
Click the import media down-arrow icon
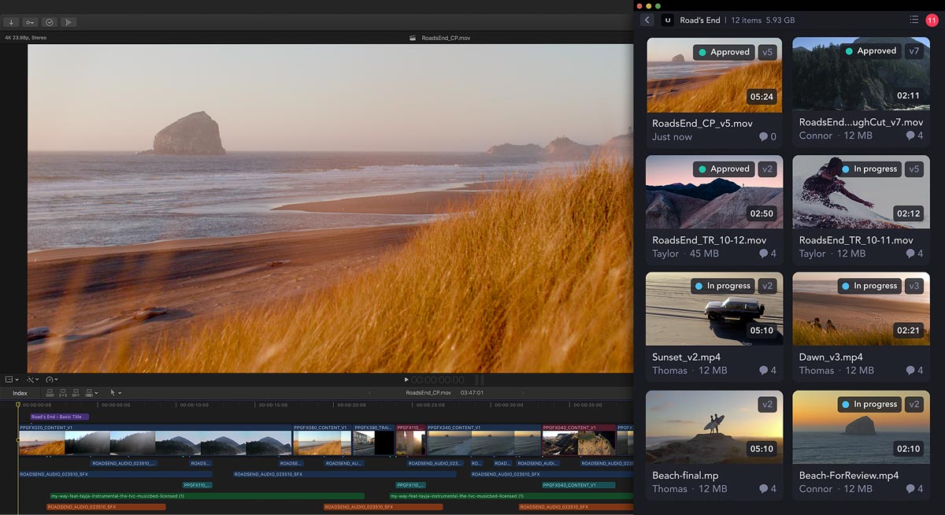point(12,22)
